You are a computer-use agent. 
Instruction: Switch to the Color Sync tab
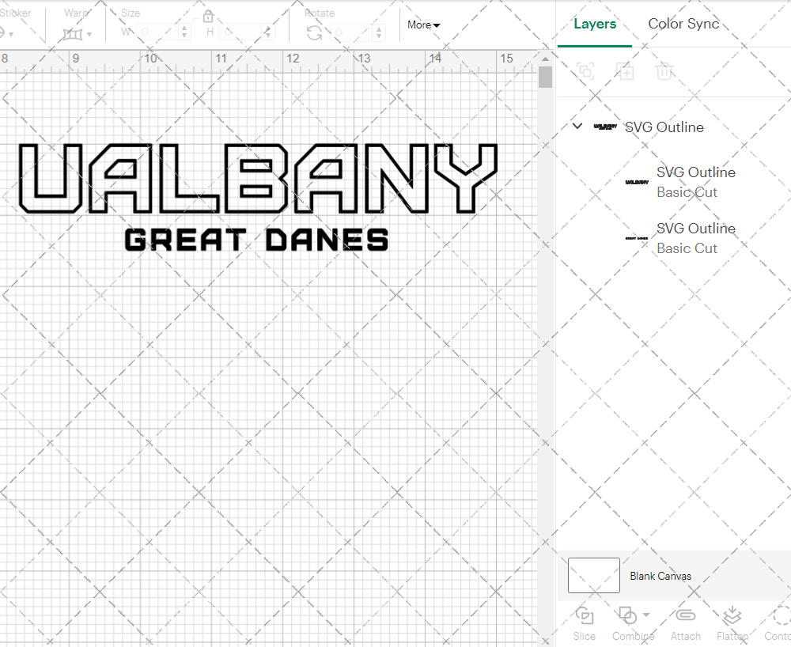pyautogui.click(x=683, y=24)
